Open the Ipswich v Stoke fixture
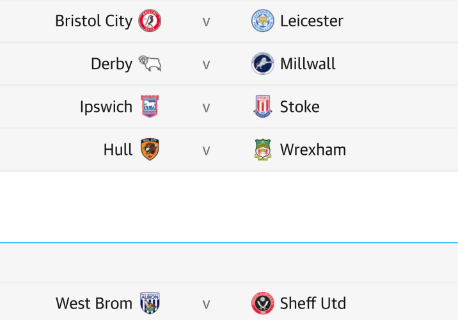The image size is (458, 320). coord(206,107)
